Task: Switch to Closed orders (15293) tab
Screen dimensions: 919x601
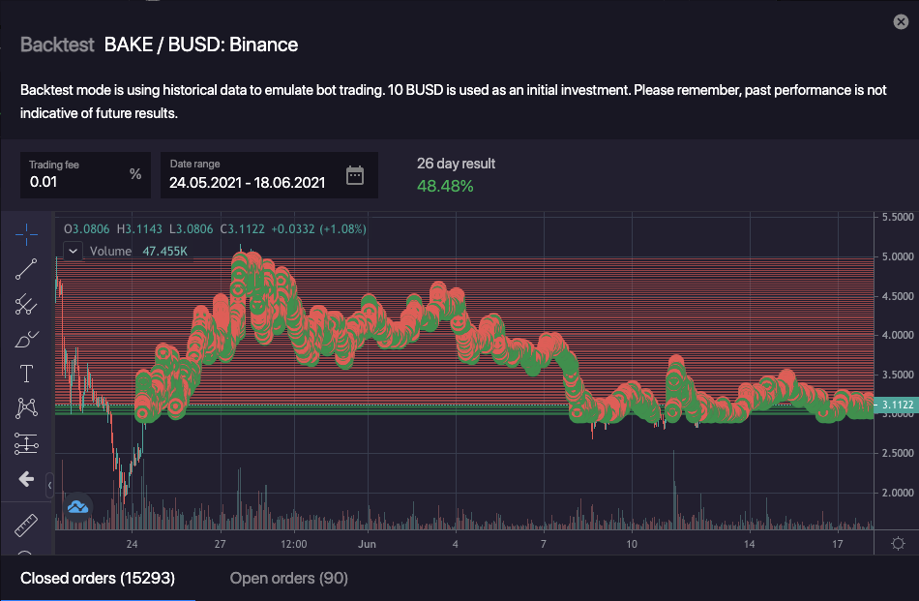Action: (x=97, y=578)
